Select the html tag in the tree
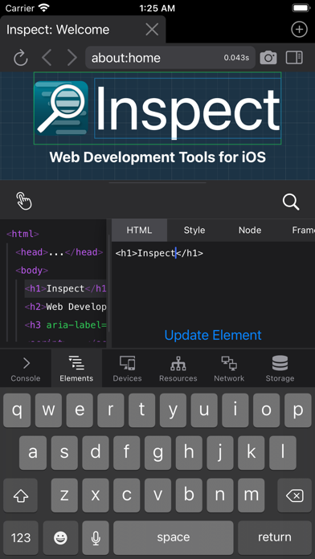This screenshot has width=315, height=559. [x=22, y=235]
